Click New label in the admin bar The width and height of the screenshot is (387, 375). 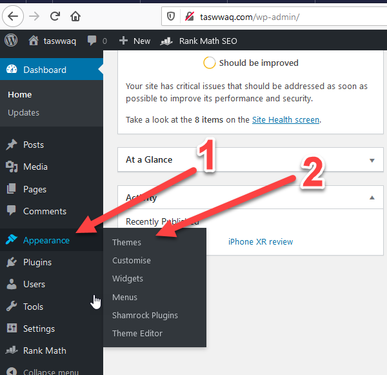pos(142,41)
